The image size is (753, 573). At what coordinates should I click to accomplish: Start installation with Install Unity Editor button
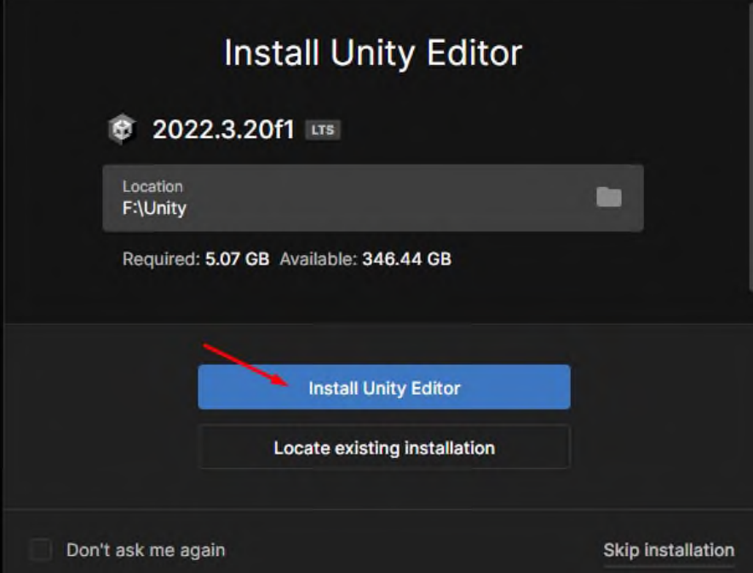(x=384, y=387)
